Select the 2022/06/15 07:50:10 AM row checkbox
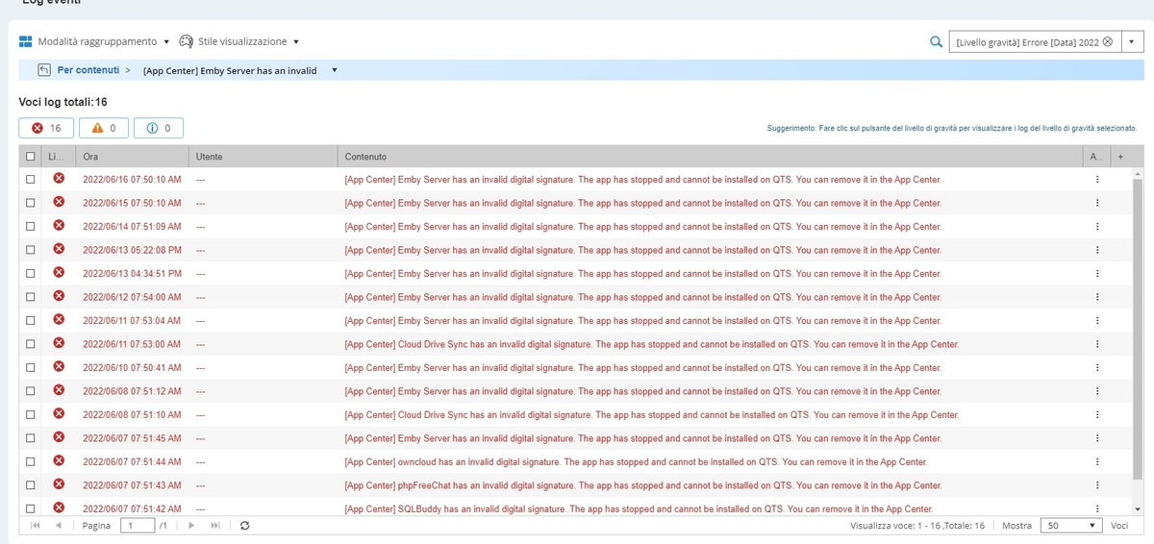The height and width of the screenshot is (544, 1154). tap(31, 203)
